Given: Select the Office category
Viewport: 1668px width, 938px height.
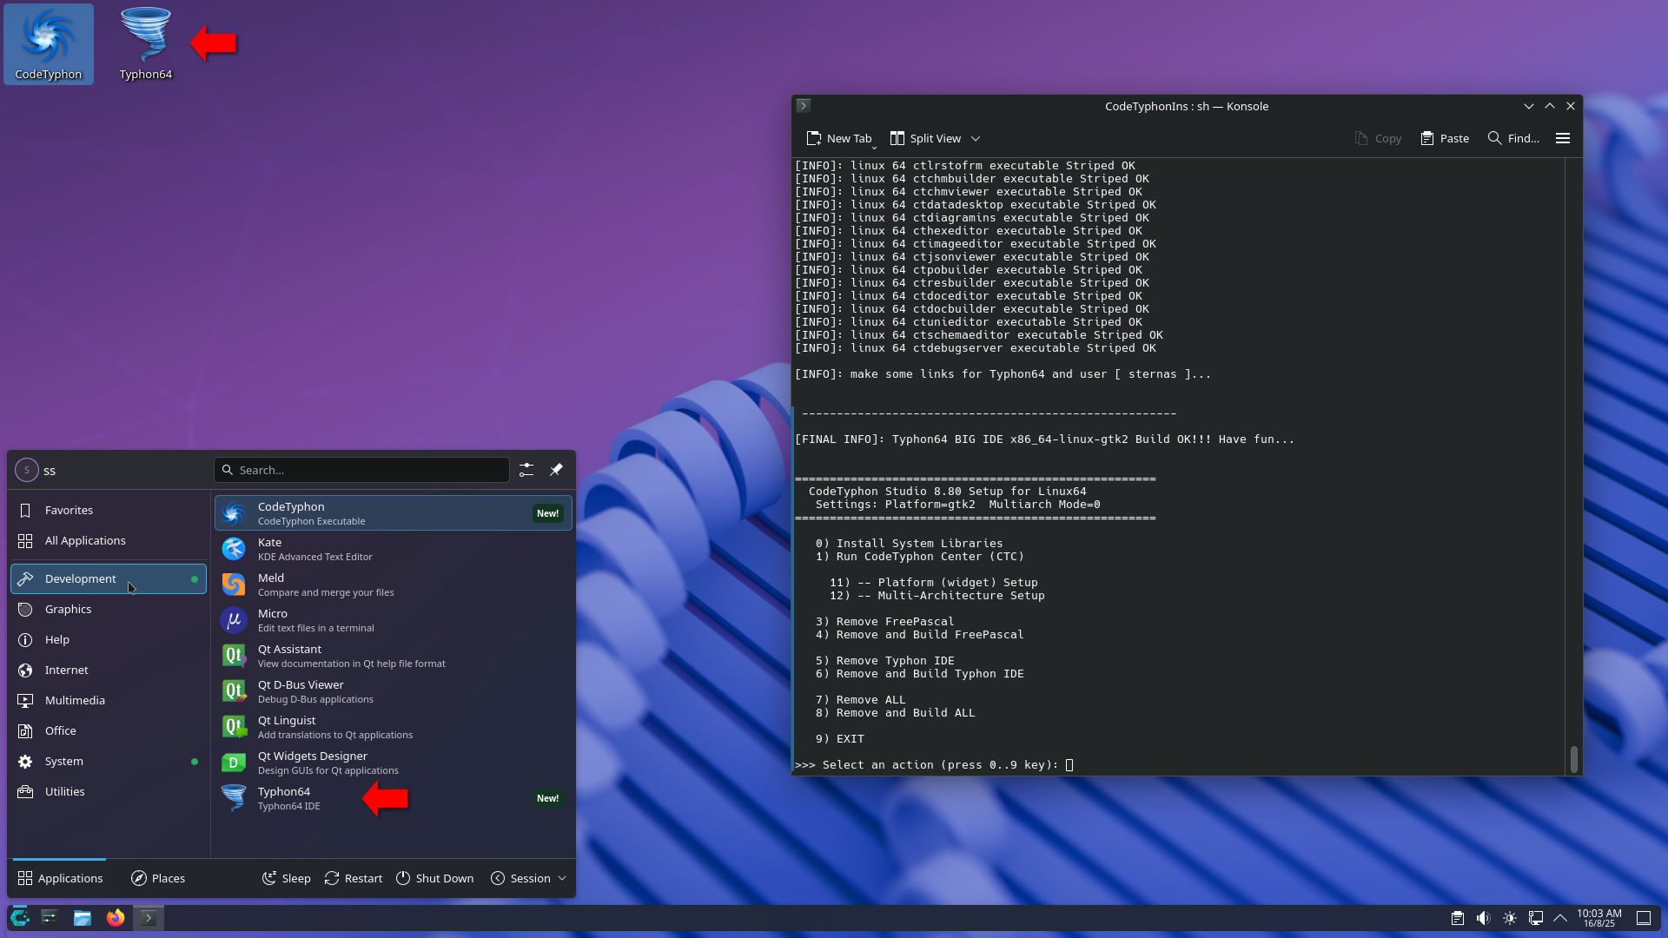Looking at the screenshot, I should pyautogui.click(x=109, y=730).
